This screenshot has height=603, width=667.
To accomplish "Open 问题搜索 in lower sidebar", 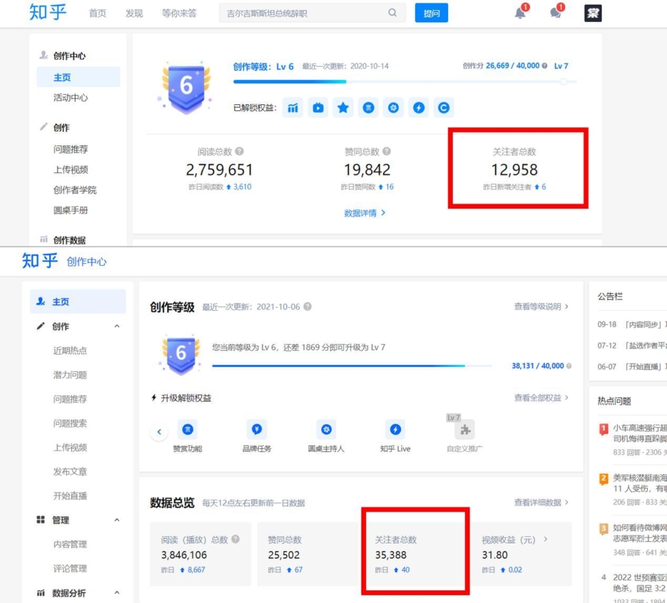I will pyautogui.click(x=70, y=423).
